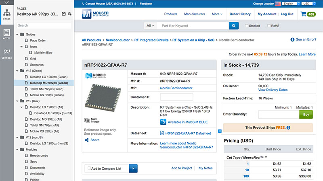Screen dimensions: 323x181
Task: Click the MultiSIM BLUE icon
Action: click(x=163, y=122)
